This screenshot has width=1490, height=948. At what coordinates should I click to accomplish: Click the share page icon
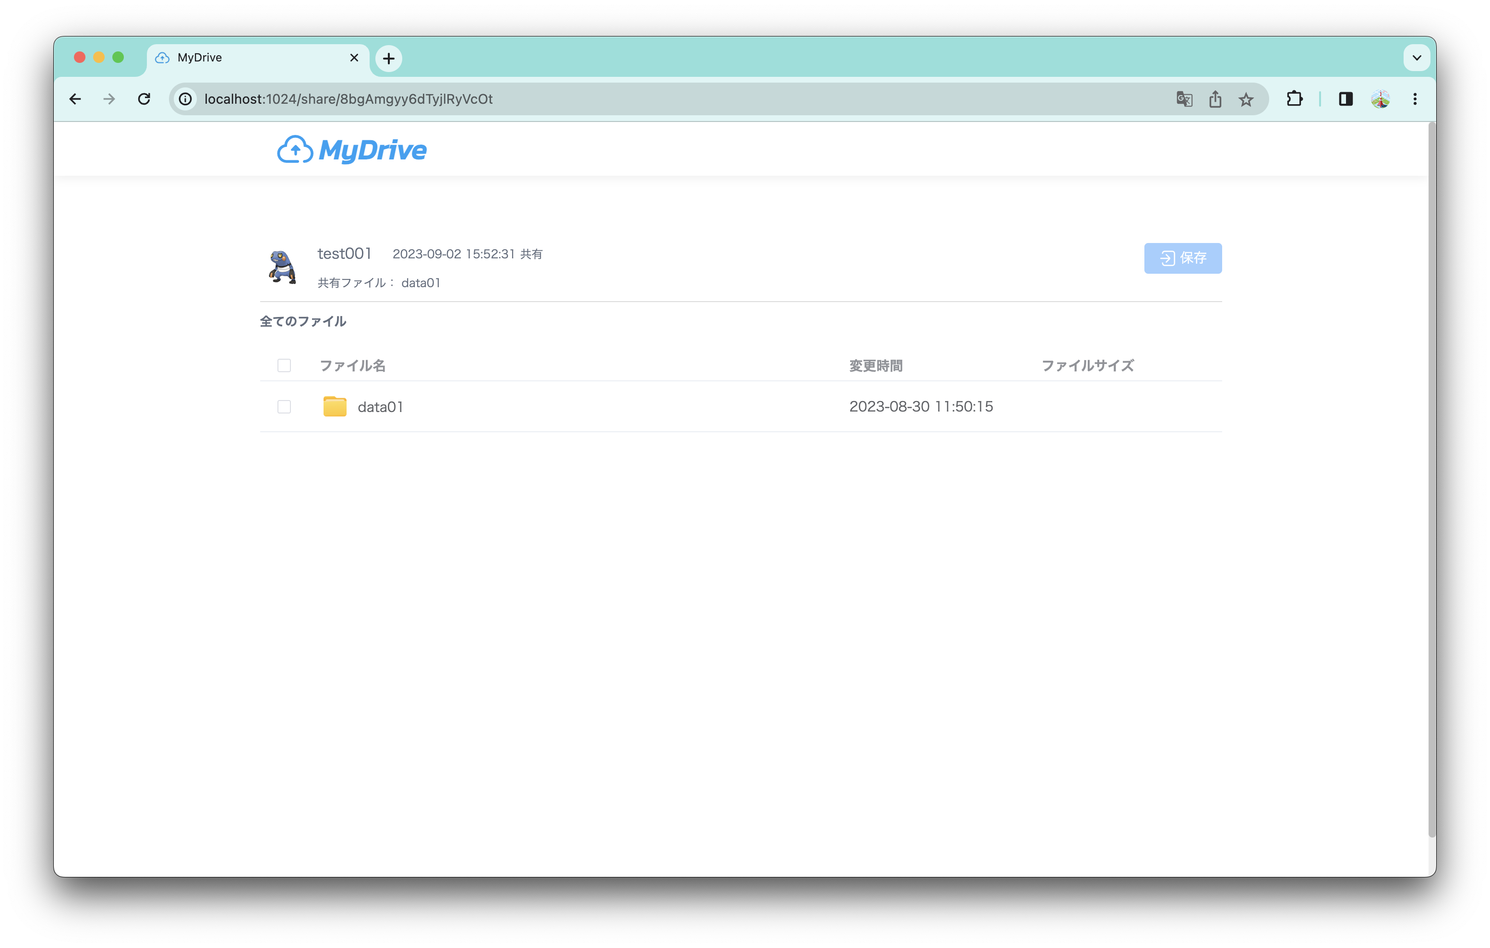pyautogui.click(x=1215, y=99)
